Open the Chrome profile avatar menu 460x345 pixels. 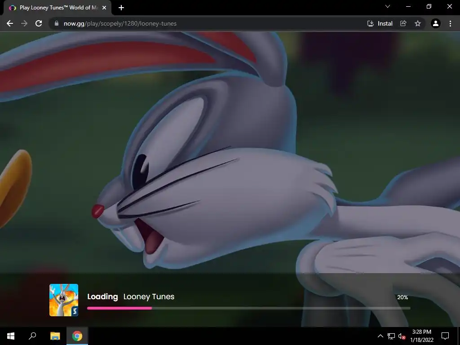point(436,23)
